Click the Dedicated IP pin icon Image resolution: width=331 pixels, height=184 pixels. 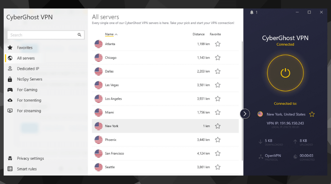tap(10, 69)
